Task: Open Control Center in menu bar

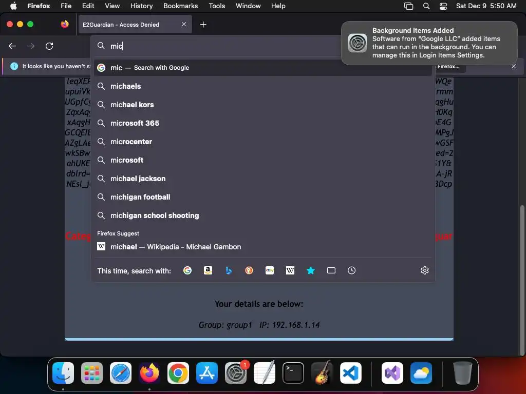Action: coord(443,6)
